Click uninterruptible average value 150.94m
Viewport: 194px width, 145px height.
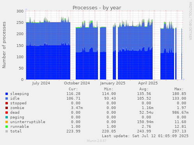[x=145, y=122]
